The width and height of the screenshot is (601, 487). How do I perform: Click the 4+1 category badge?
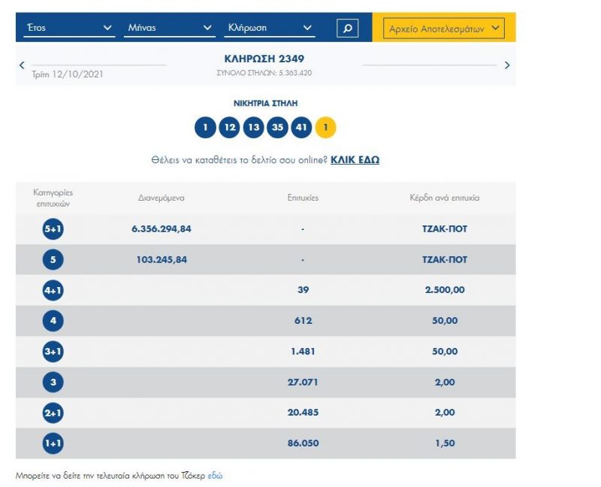[53, 290]
